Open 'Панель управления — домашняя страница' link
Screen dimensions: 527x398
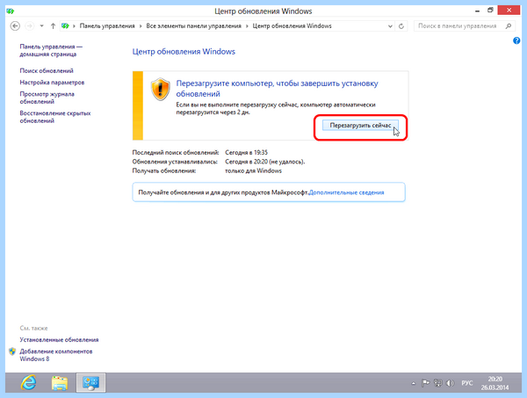[x=51, y=50]
